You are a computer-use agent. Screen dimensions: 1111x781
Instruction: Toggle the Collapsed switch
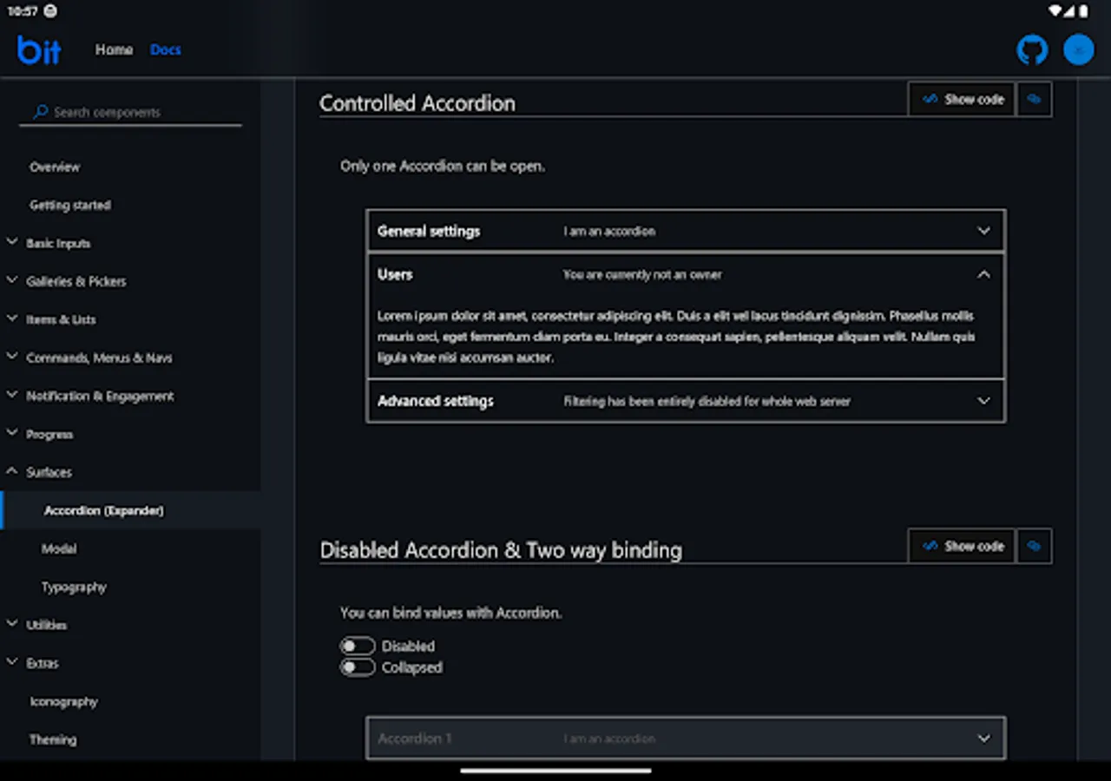click(358, 667)
